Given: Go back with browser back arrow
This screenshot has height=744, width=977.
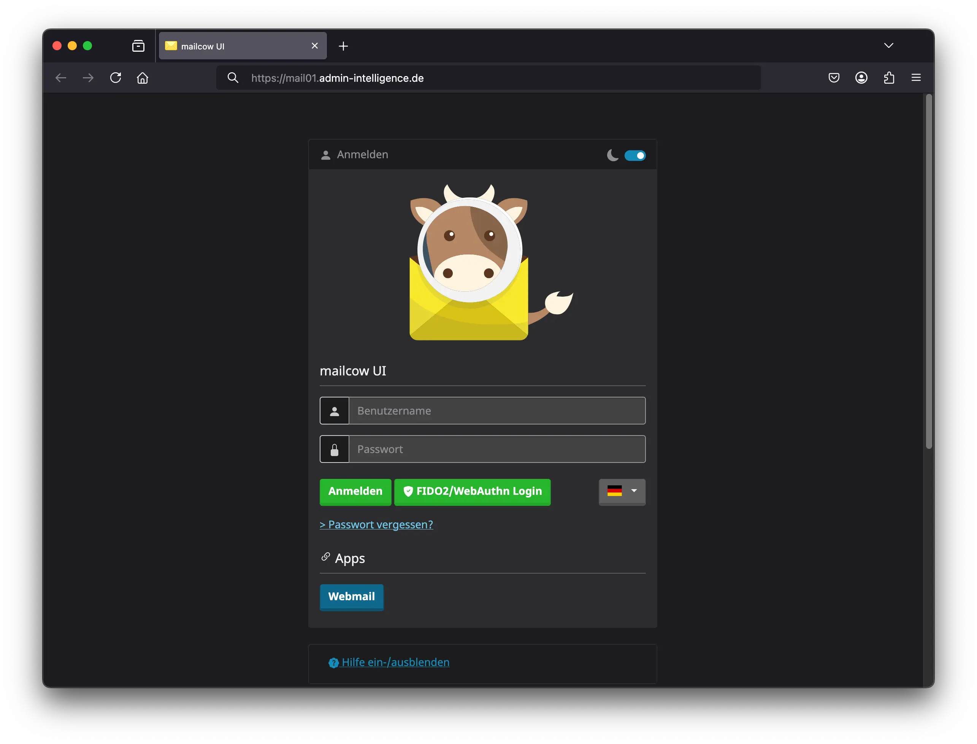Looking at the screenshot, I should pyautogui.click(x=60, y=78).
